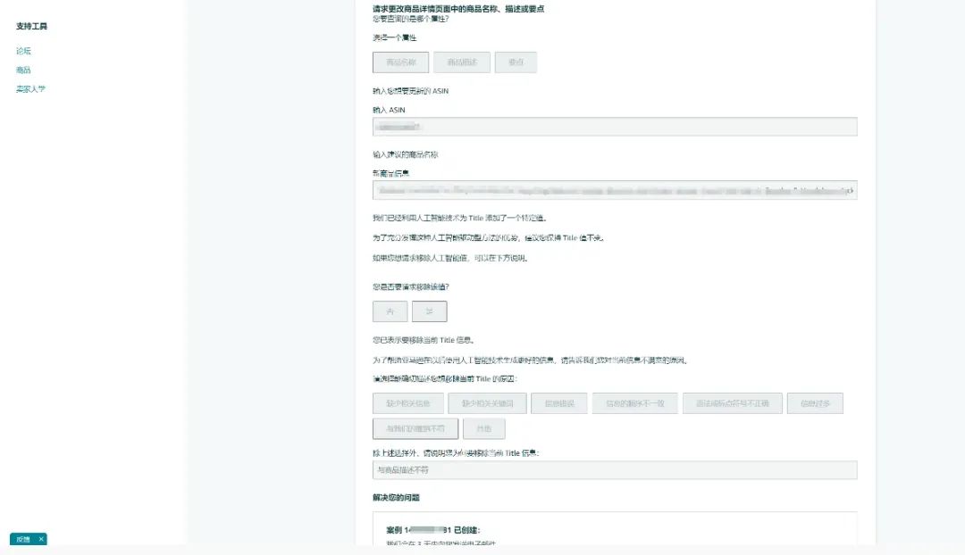Select reason 与我们的描述不符
965x555 pixels.
click(415, 428)
